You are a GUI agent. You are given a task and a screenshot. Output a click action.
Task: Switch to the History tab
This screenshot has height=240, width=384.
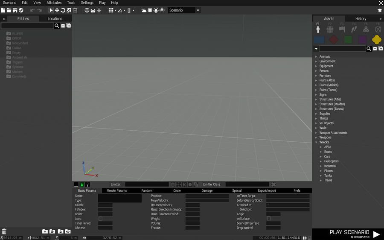click(x=361, y=19)
